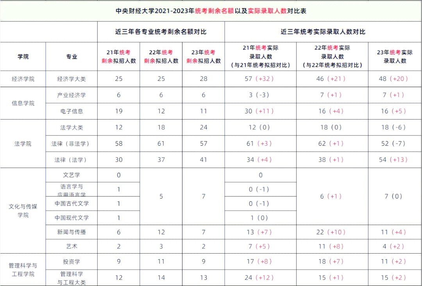Click the 21年统考剩余拟招人数 column header
Screen dimensions: 422x286
pos(119,57)
